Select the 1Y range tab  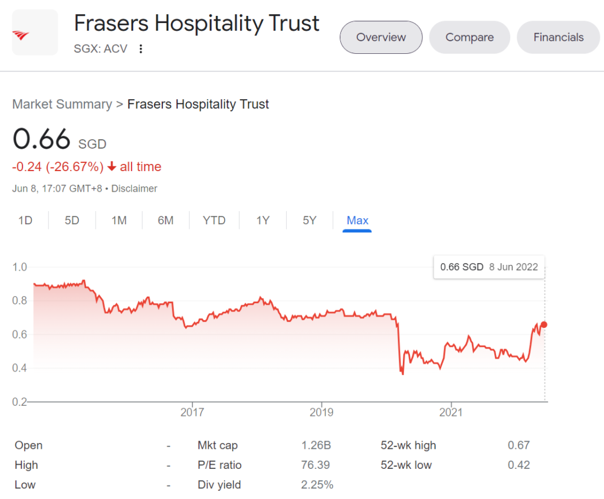(x=262, y=221)
